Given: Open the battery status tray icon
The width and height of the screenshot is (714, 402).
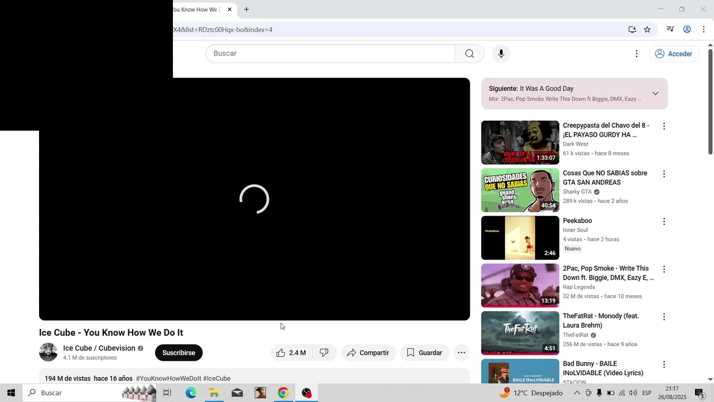Looking at the screenshot, I should point(611,393).
